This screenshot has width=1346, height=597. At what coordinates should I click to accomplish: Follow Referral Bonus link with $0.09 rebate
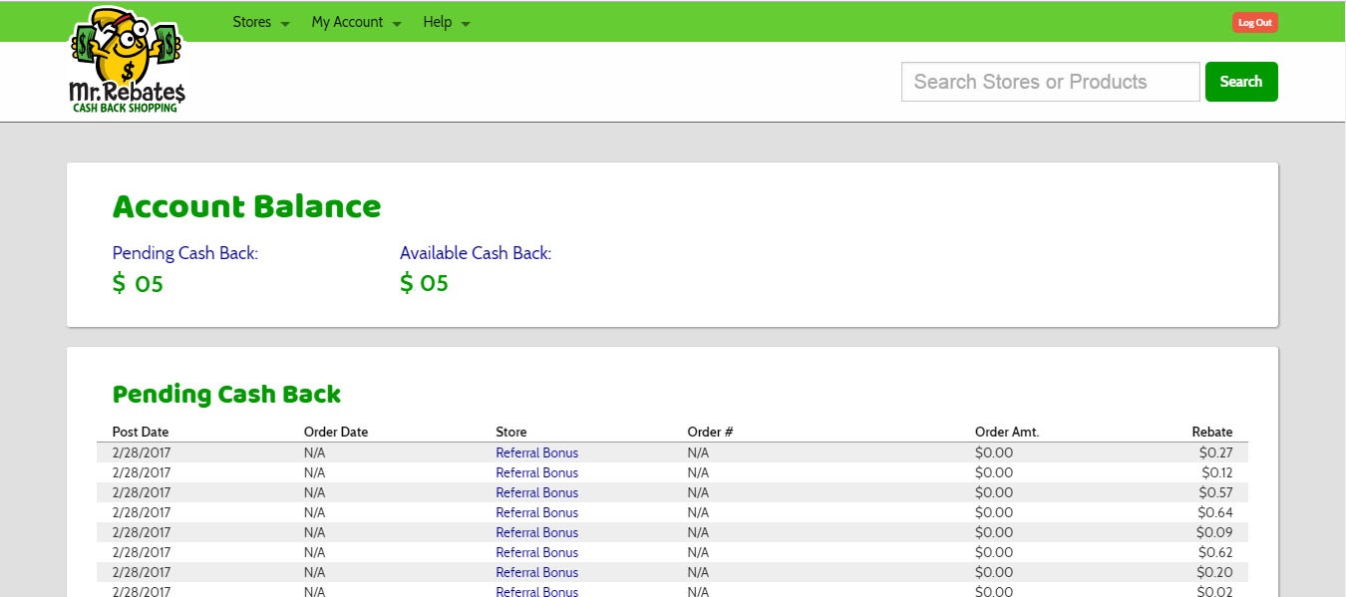click(x=536, y=532)
